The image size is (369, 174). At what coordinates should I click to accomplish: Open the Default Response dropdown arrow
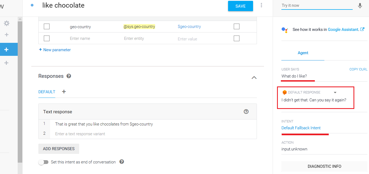click(335, 92)
